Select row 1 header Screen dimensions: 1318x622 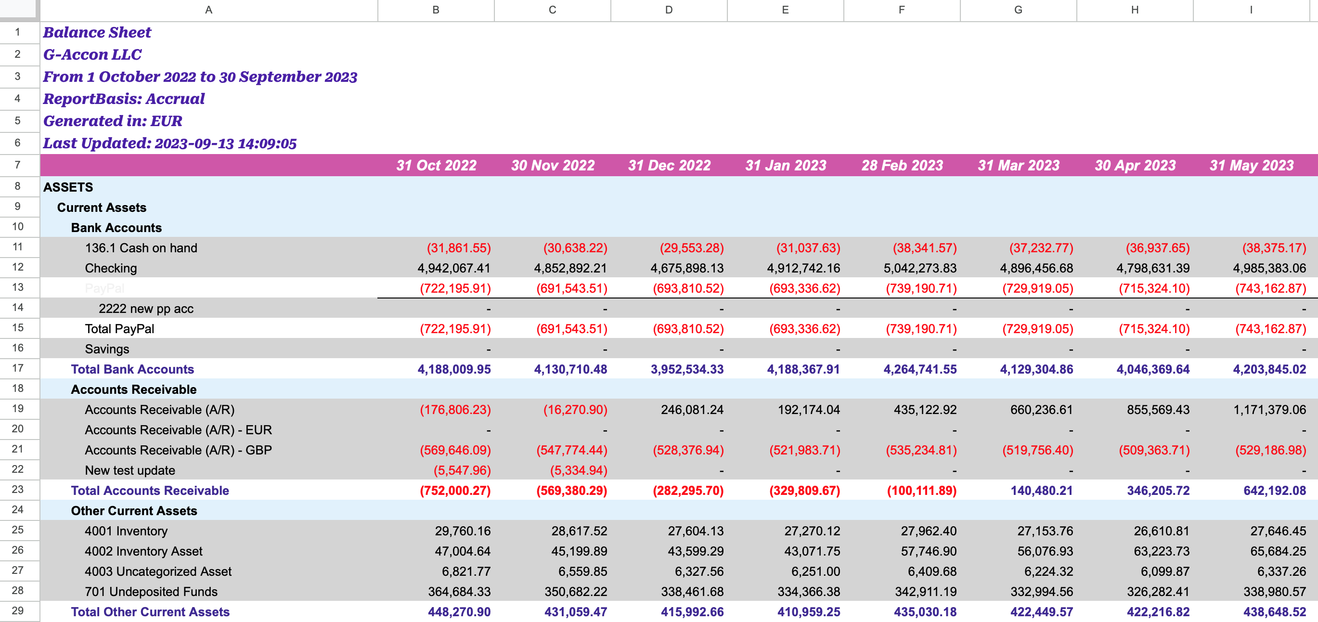[19, 32]
